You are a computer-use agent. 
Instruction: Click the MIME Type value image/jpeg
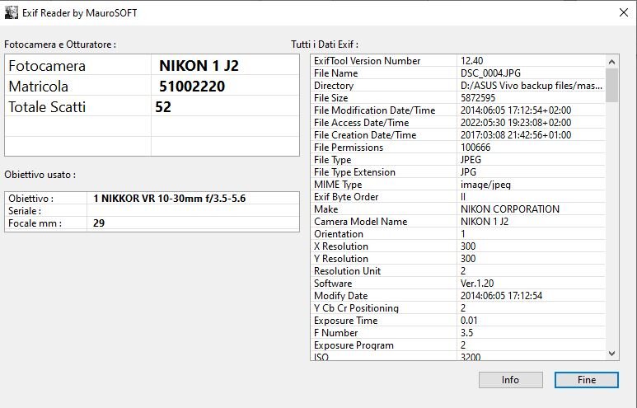pyautogui.click(x=485, y=185)
